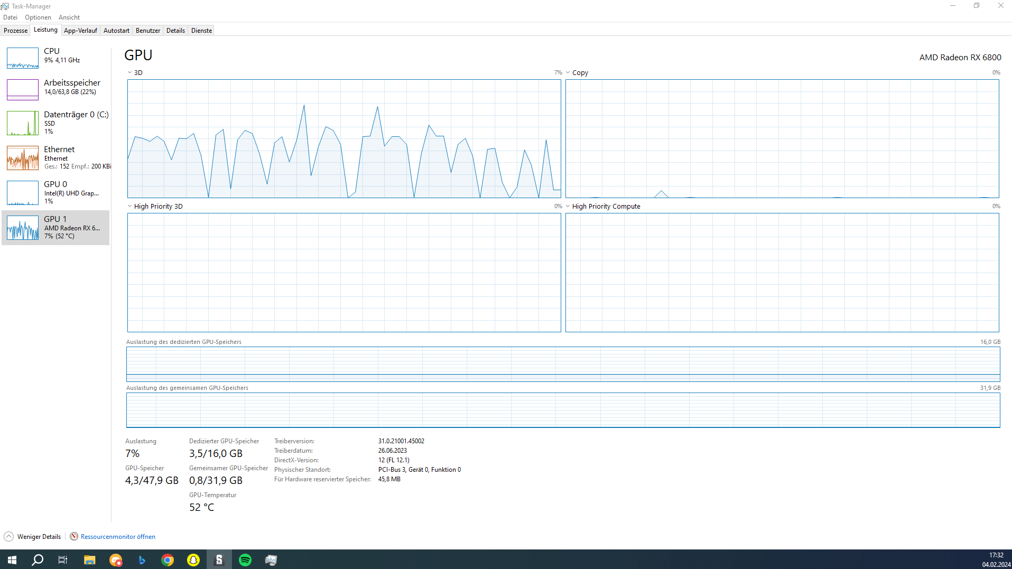
Task: Open Ressourcenmonitor öffnen link
Action: pos(118,537)
